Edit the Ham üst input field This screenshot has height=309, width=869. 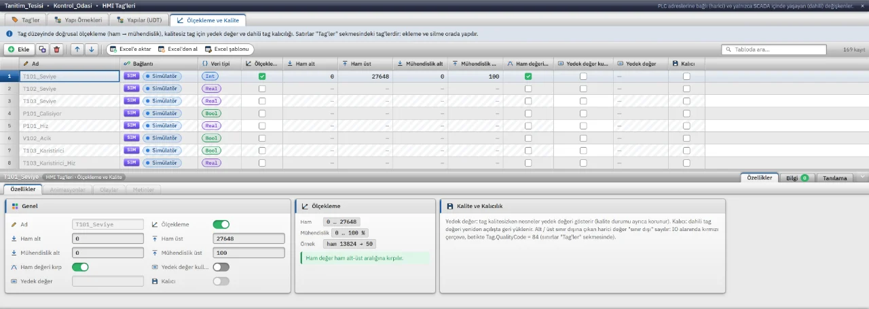[x=248, y=239]
